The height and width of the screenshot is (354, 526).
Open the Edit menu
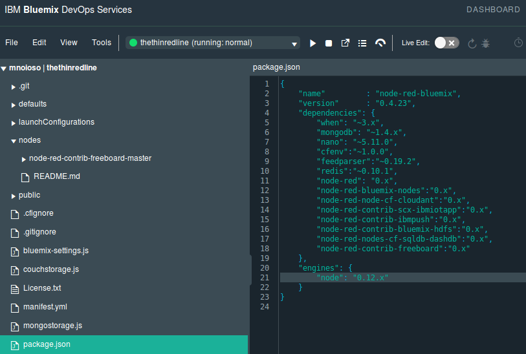(39, 43)
